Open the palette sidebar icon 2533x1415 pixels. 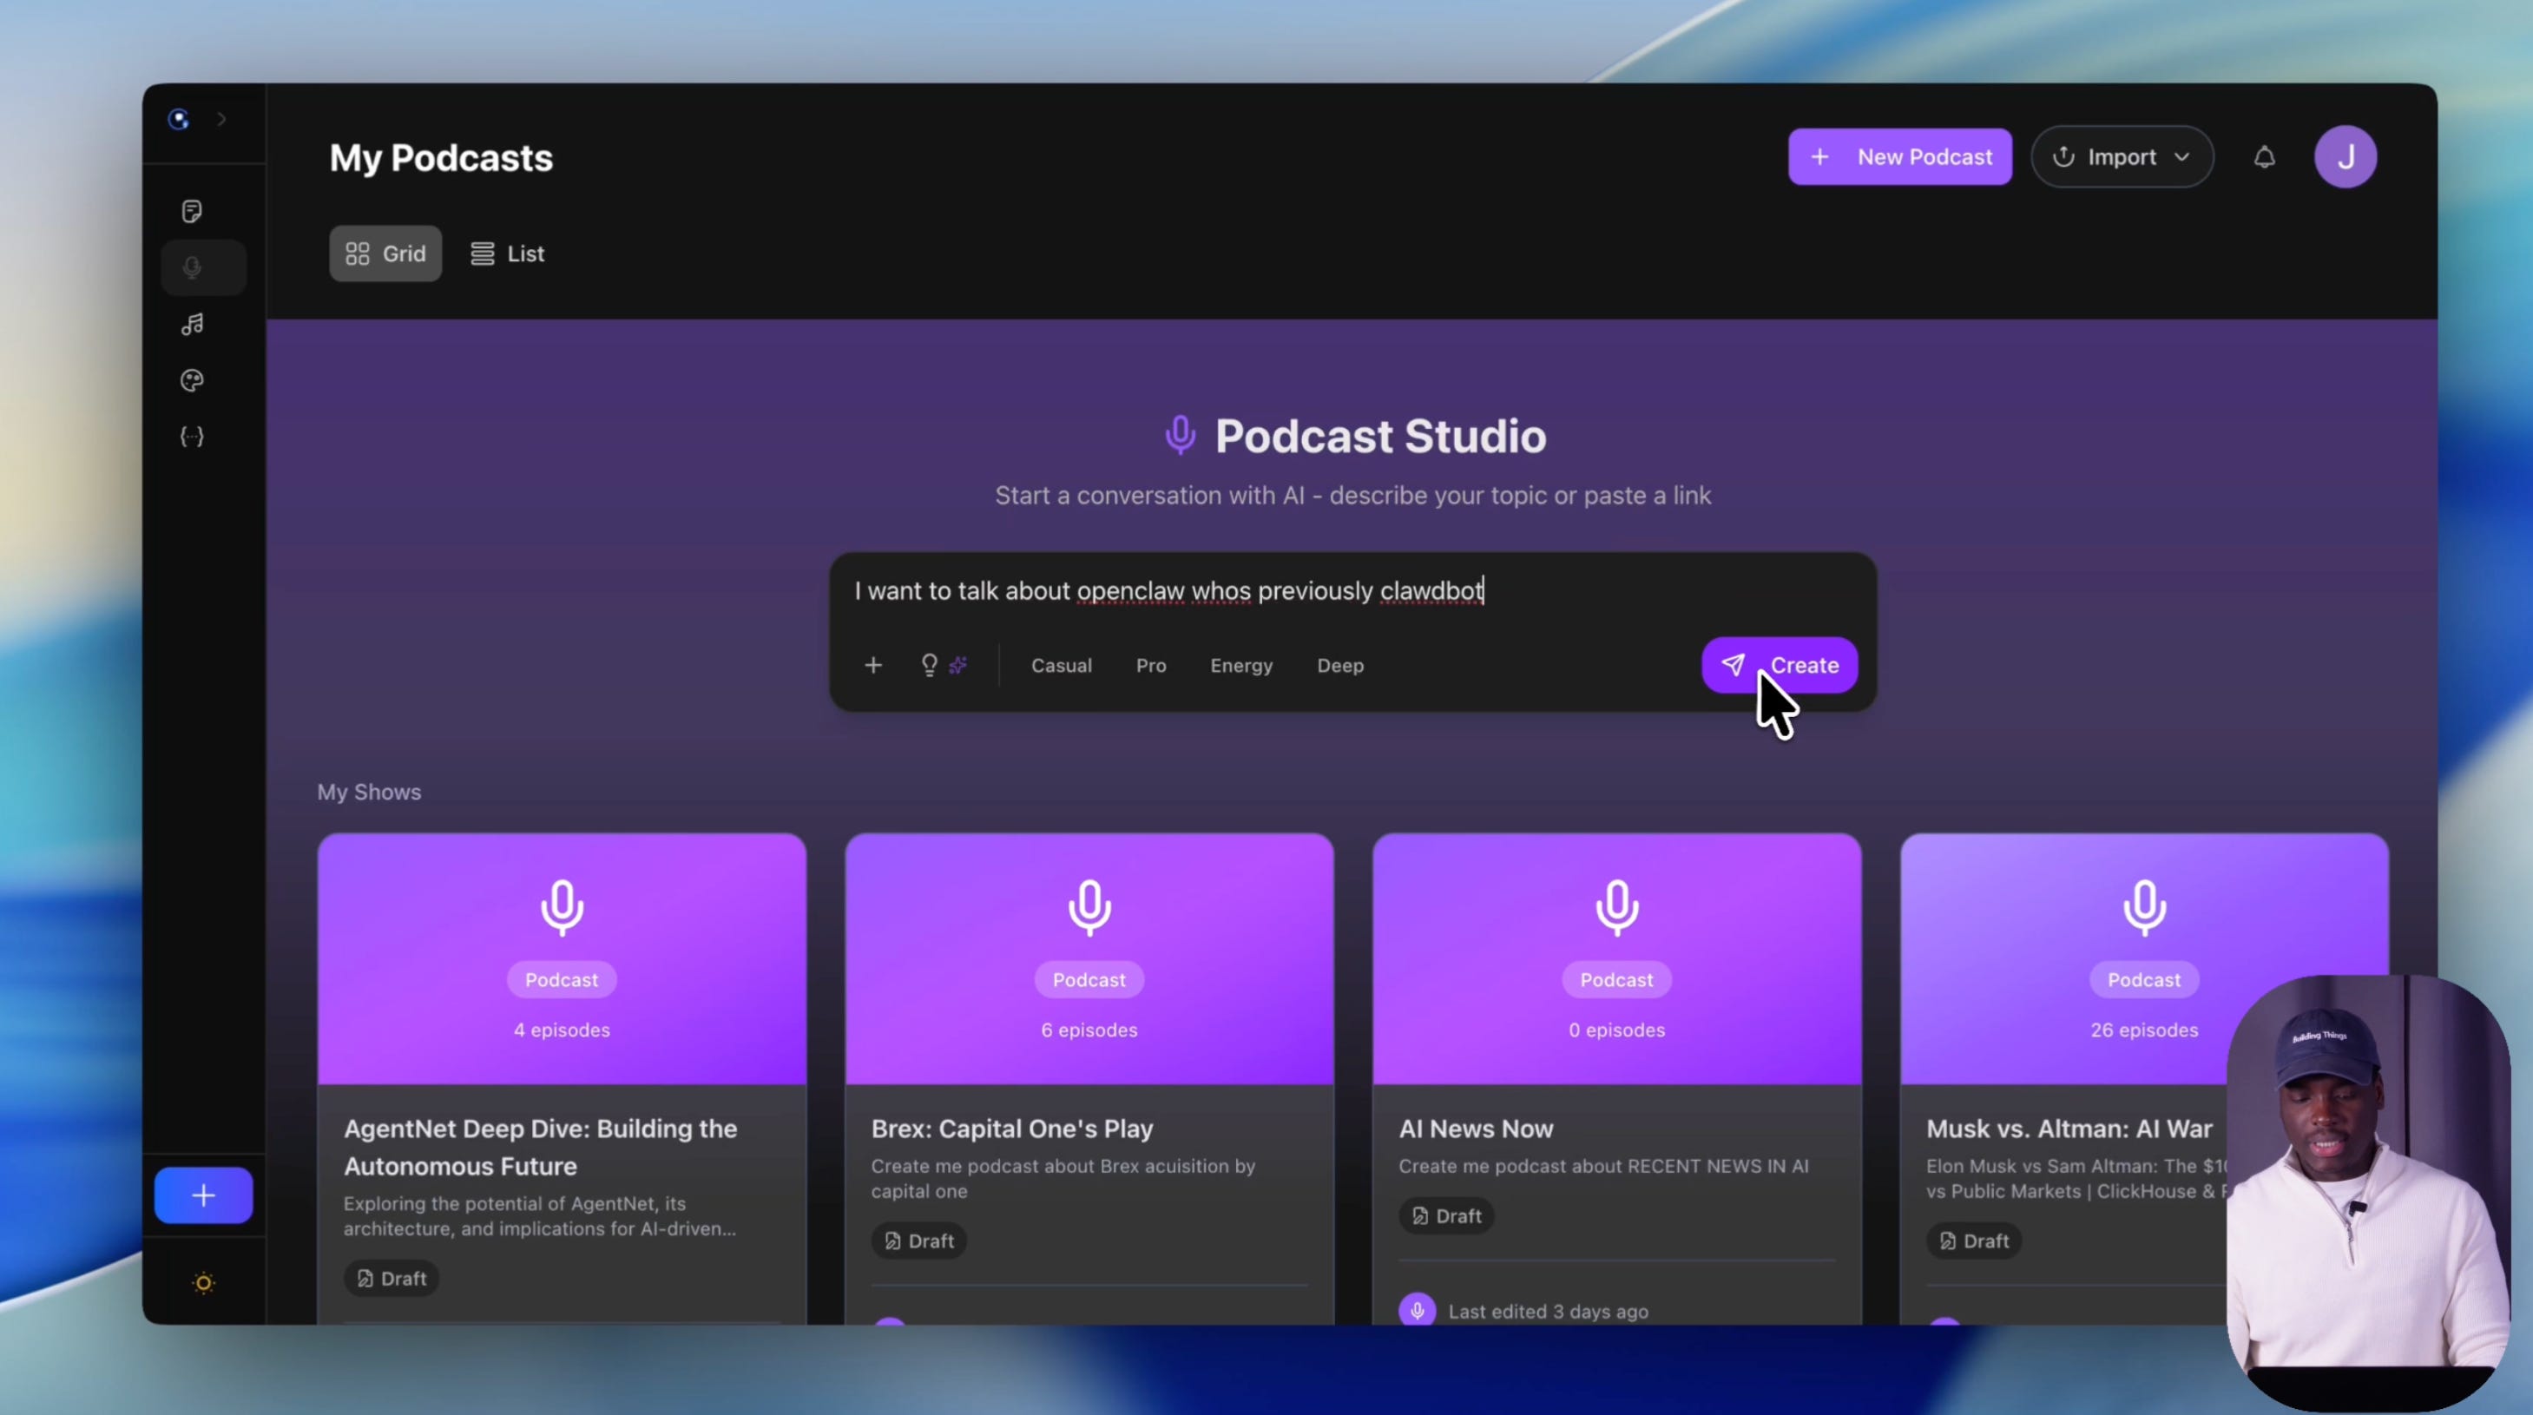193,380
